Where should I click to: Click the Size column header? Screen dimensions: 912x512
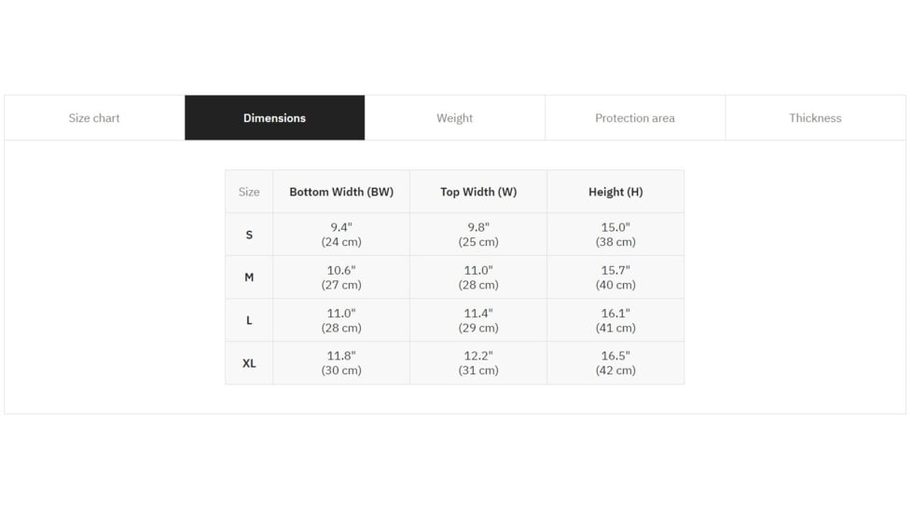tap(249, 192)
